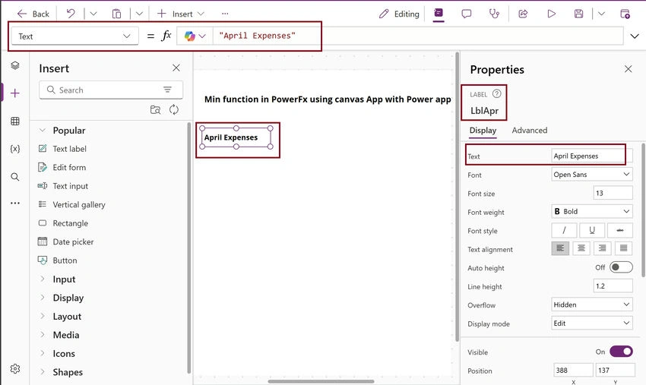The image size is (646, 385).
Task: Toggle italic font style
Action: 564,230
